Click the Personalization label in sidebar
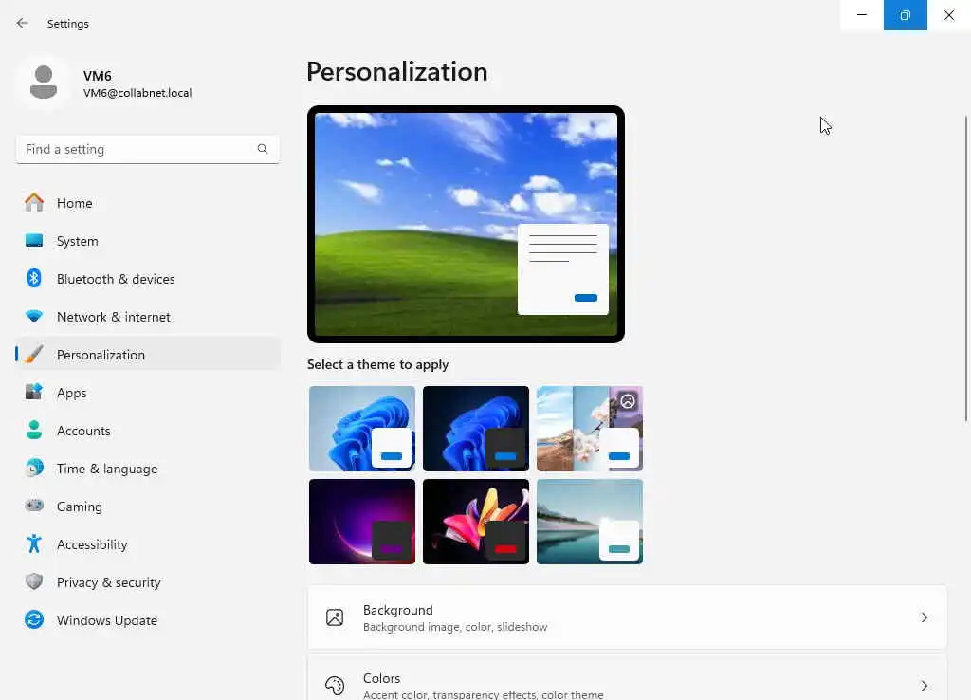The width and height of the screenshot is (971, 700). coord(101,355)
